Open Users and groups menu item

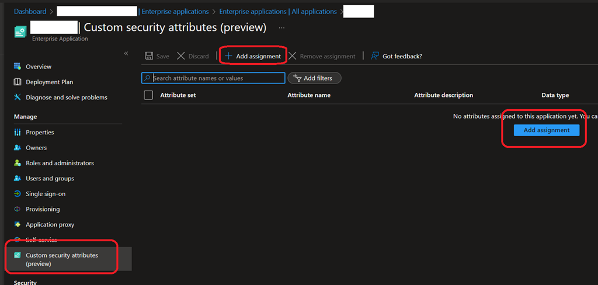(50, 179)
